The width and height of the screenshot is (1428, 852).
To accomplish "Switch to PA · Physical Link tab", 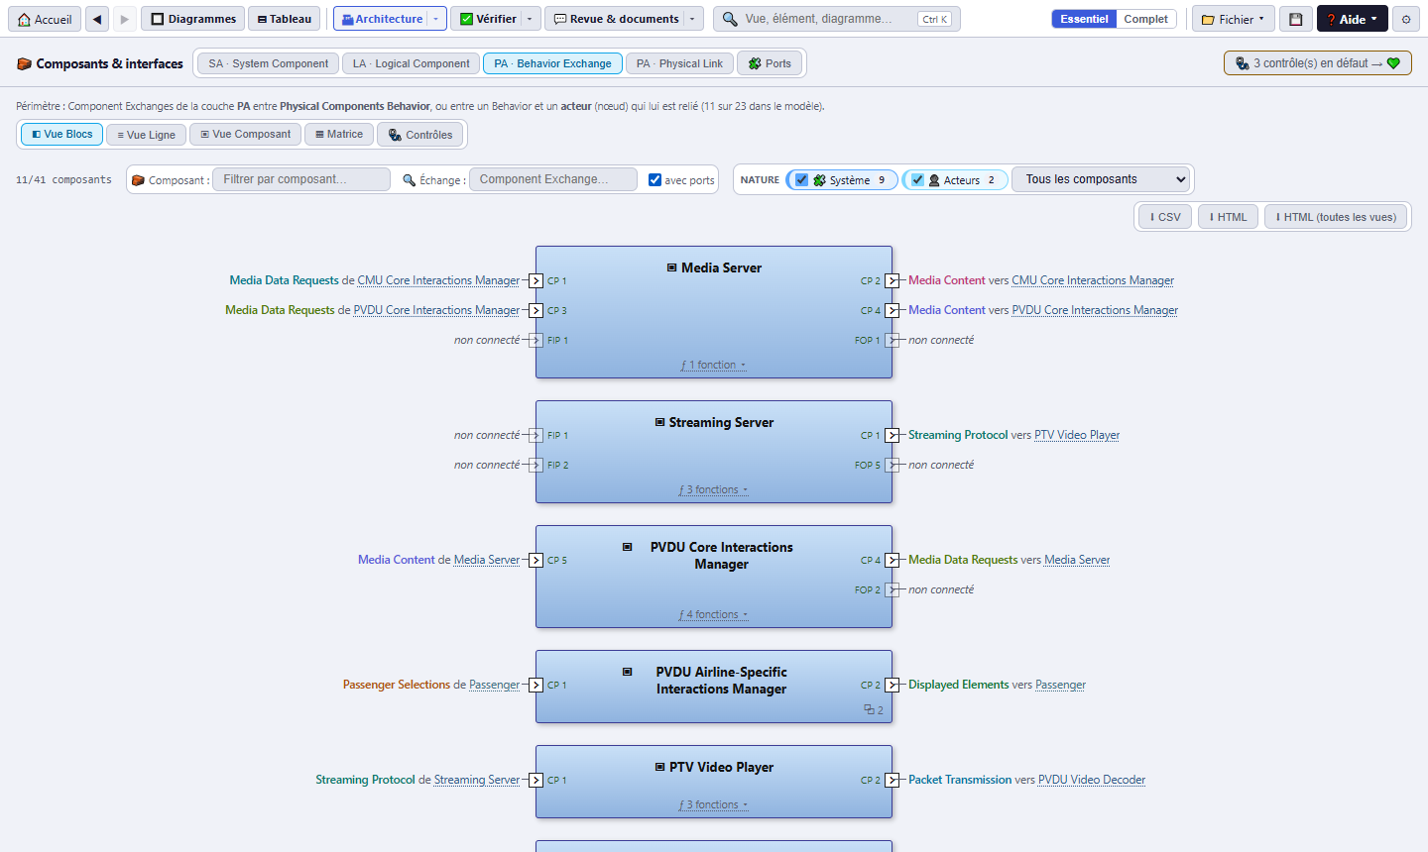I will point(679,63).
